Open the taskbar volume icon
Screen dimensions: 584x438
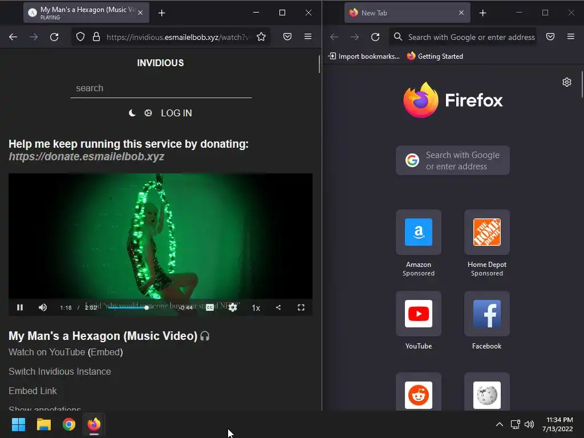(529, 424)
